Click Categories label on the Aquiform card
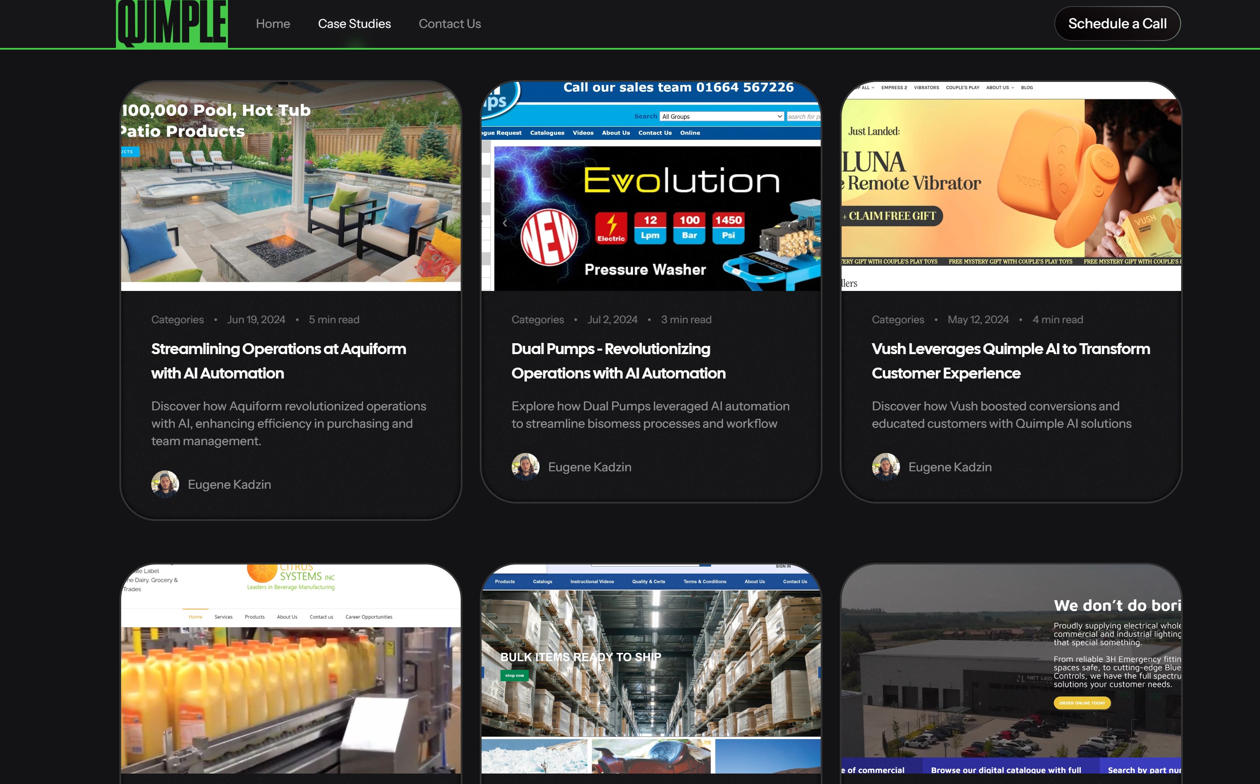1260x784 pixels. (177, 319)
